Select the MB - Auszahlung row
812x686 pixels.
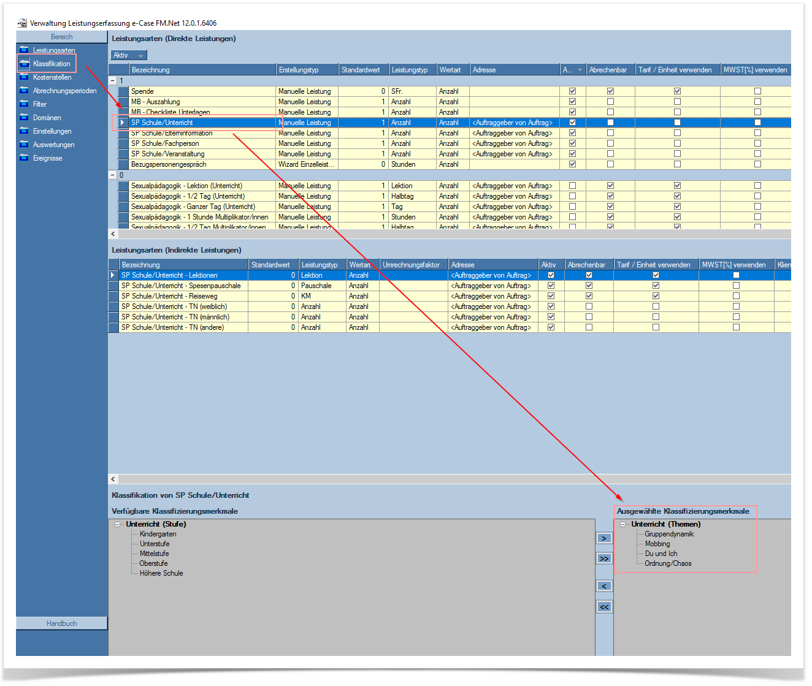coord(454,102)
